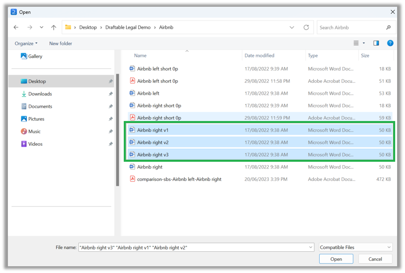Select the Airbnb left Word document

pos(260,93)
